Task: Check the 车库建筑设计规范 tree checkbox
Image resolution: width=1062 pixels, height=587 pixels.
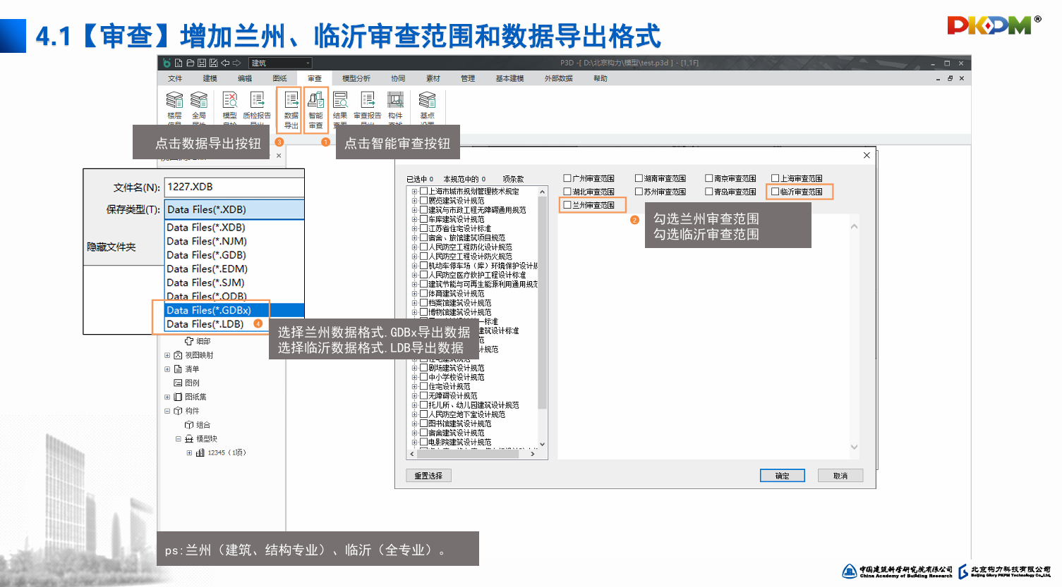Action: [424, 219]
